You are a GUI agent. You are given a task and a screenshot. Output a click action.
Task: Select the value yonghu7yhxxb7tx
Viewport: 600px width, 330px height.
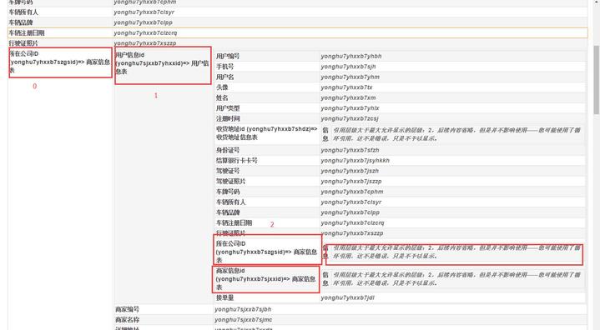click(346, 87)
